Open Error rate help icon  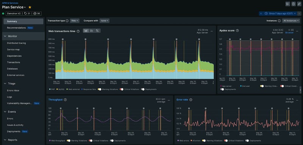(x=191, y=100)
